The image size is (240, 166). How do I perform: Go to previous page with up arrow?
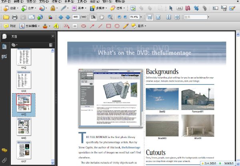[61, 17]
